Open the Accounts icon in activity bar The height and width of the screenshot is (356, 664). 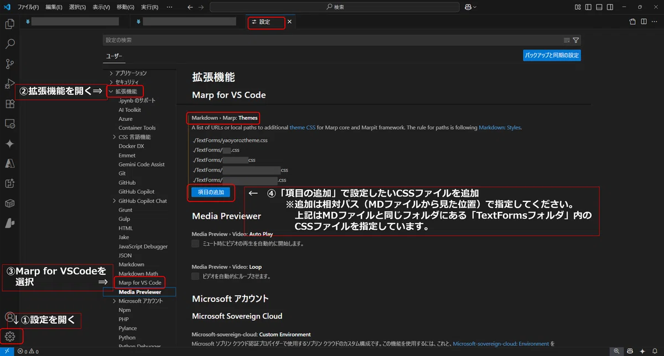pos(9,317)
